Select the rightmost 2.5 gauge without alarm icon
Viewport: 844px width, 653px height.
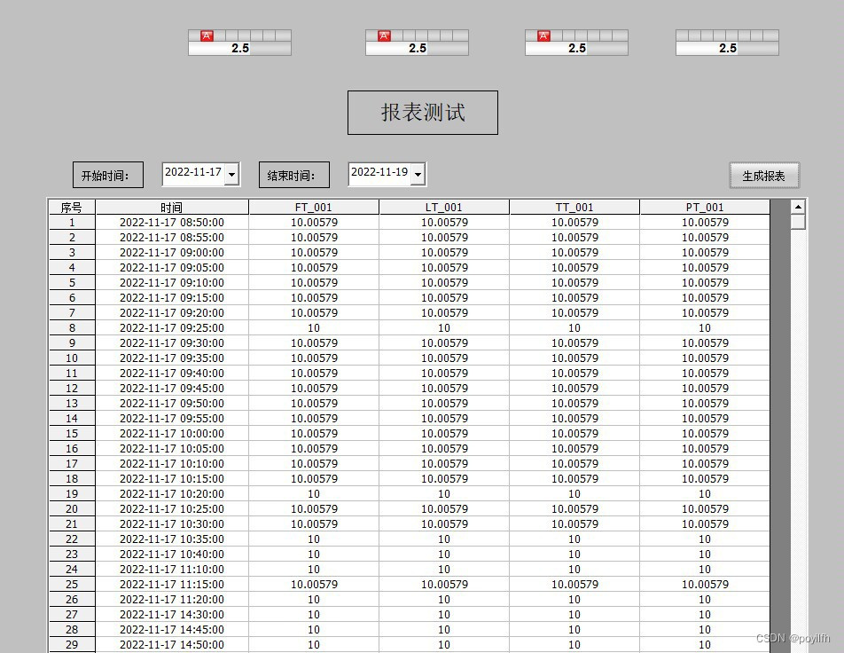727,43
